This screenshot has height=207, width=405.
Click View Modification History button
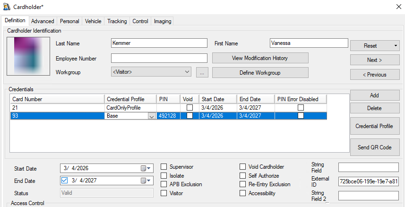click(260, 58)
